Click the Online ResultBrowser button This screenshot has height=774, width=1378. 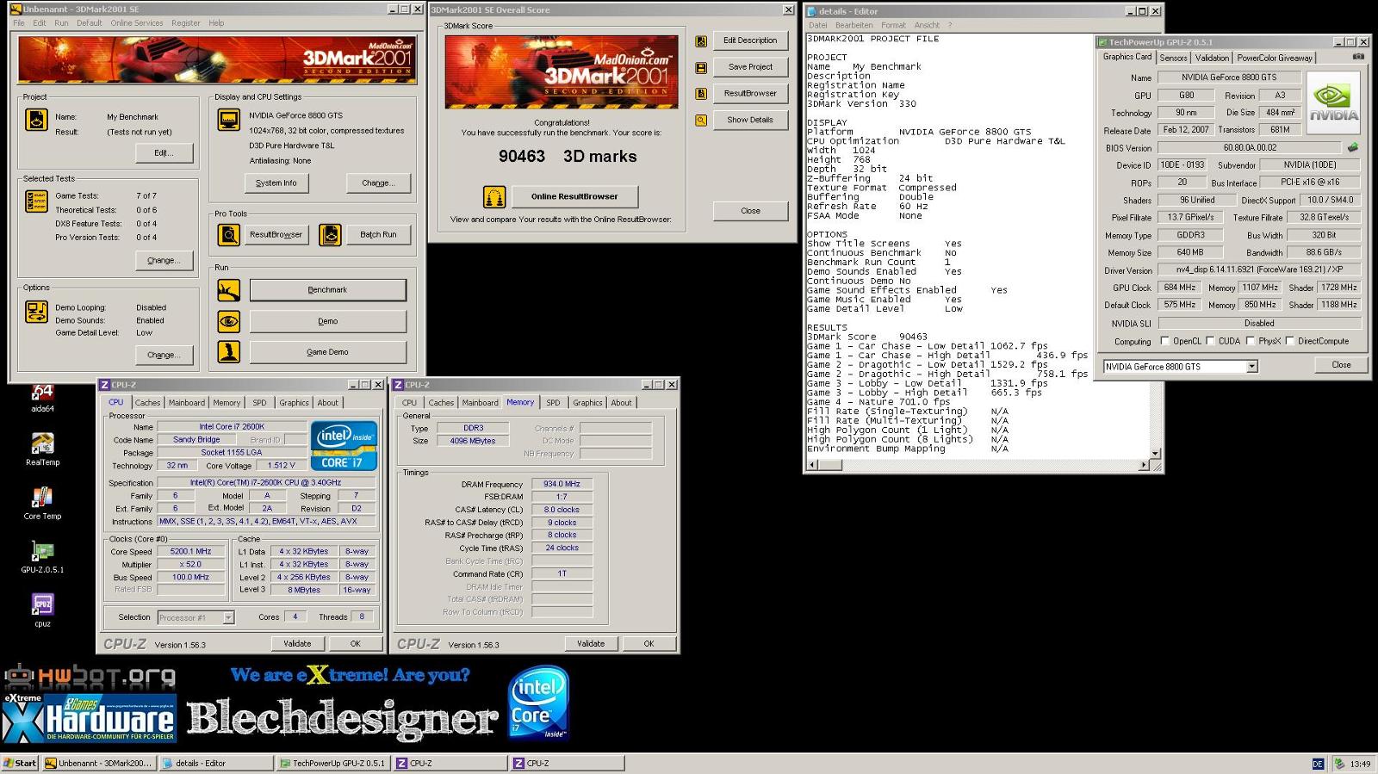pyautogui.click(x=574, y=196)
